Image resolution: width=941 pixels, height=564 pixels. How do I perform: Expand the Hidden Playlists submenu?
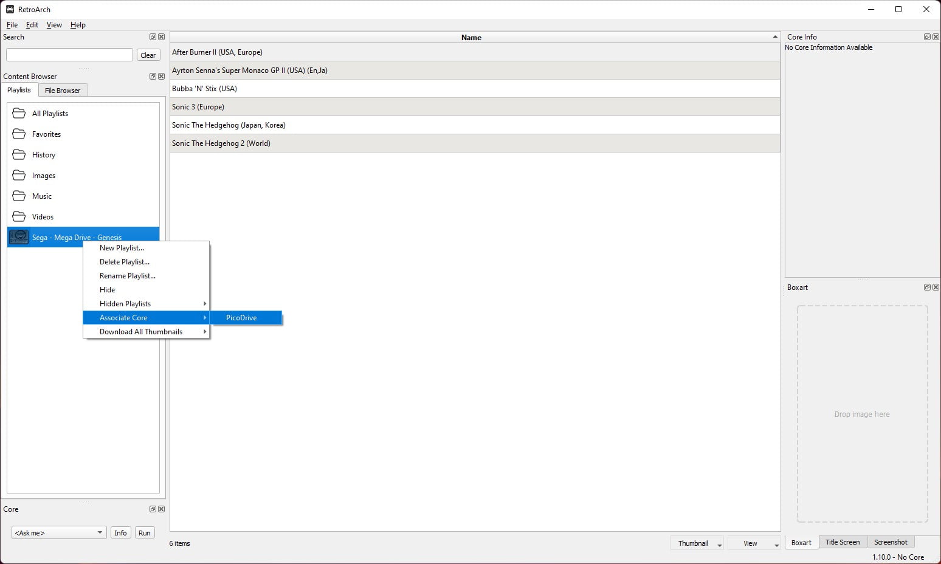(146, 304)
